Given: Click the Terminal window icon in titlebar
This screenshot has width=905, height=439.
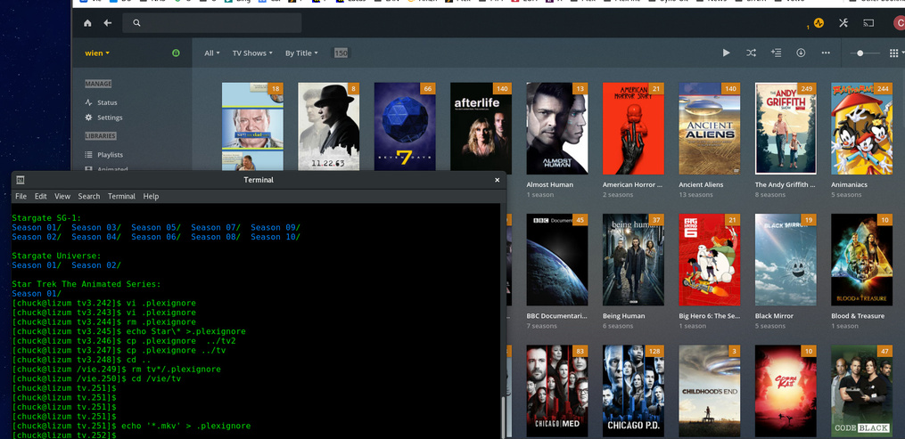Looking at the screenshot, I should click(21, 180).
